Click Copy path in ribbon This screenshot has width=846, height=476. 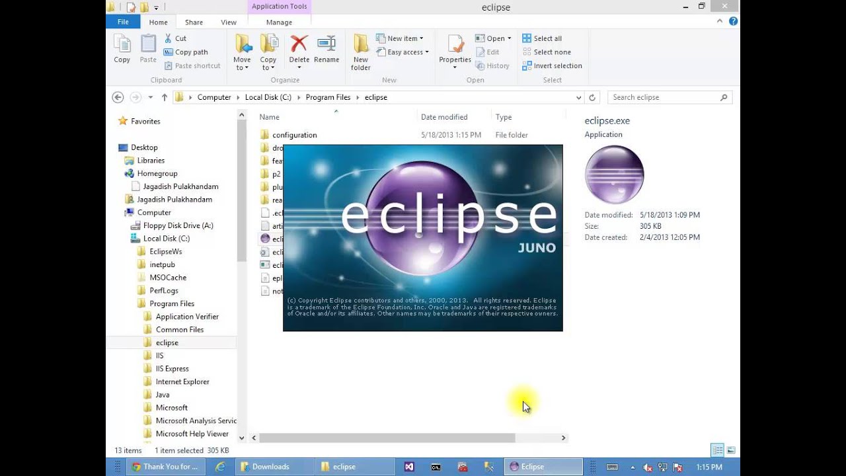(x=186, y=52)
